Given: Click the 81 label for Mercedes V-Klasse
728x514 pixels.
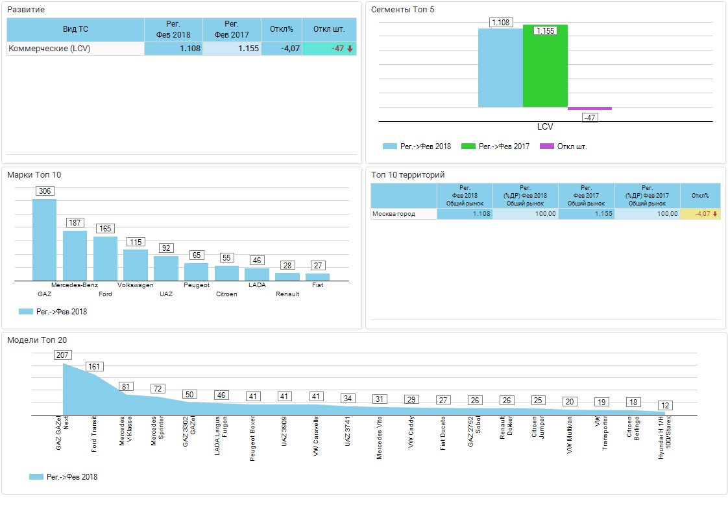Looking at the screenshot, I should click(126, 386).
